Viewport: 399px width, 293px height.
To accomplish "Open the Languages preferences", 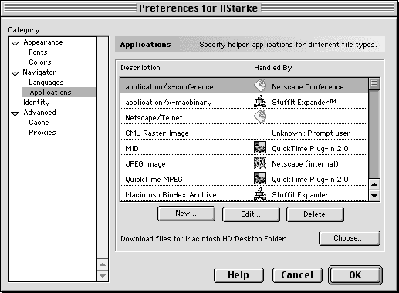I will [x=46, y=83].
